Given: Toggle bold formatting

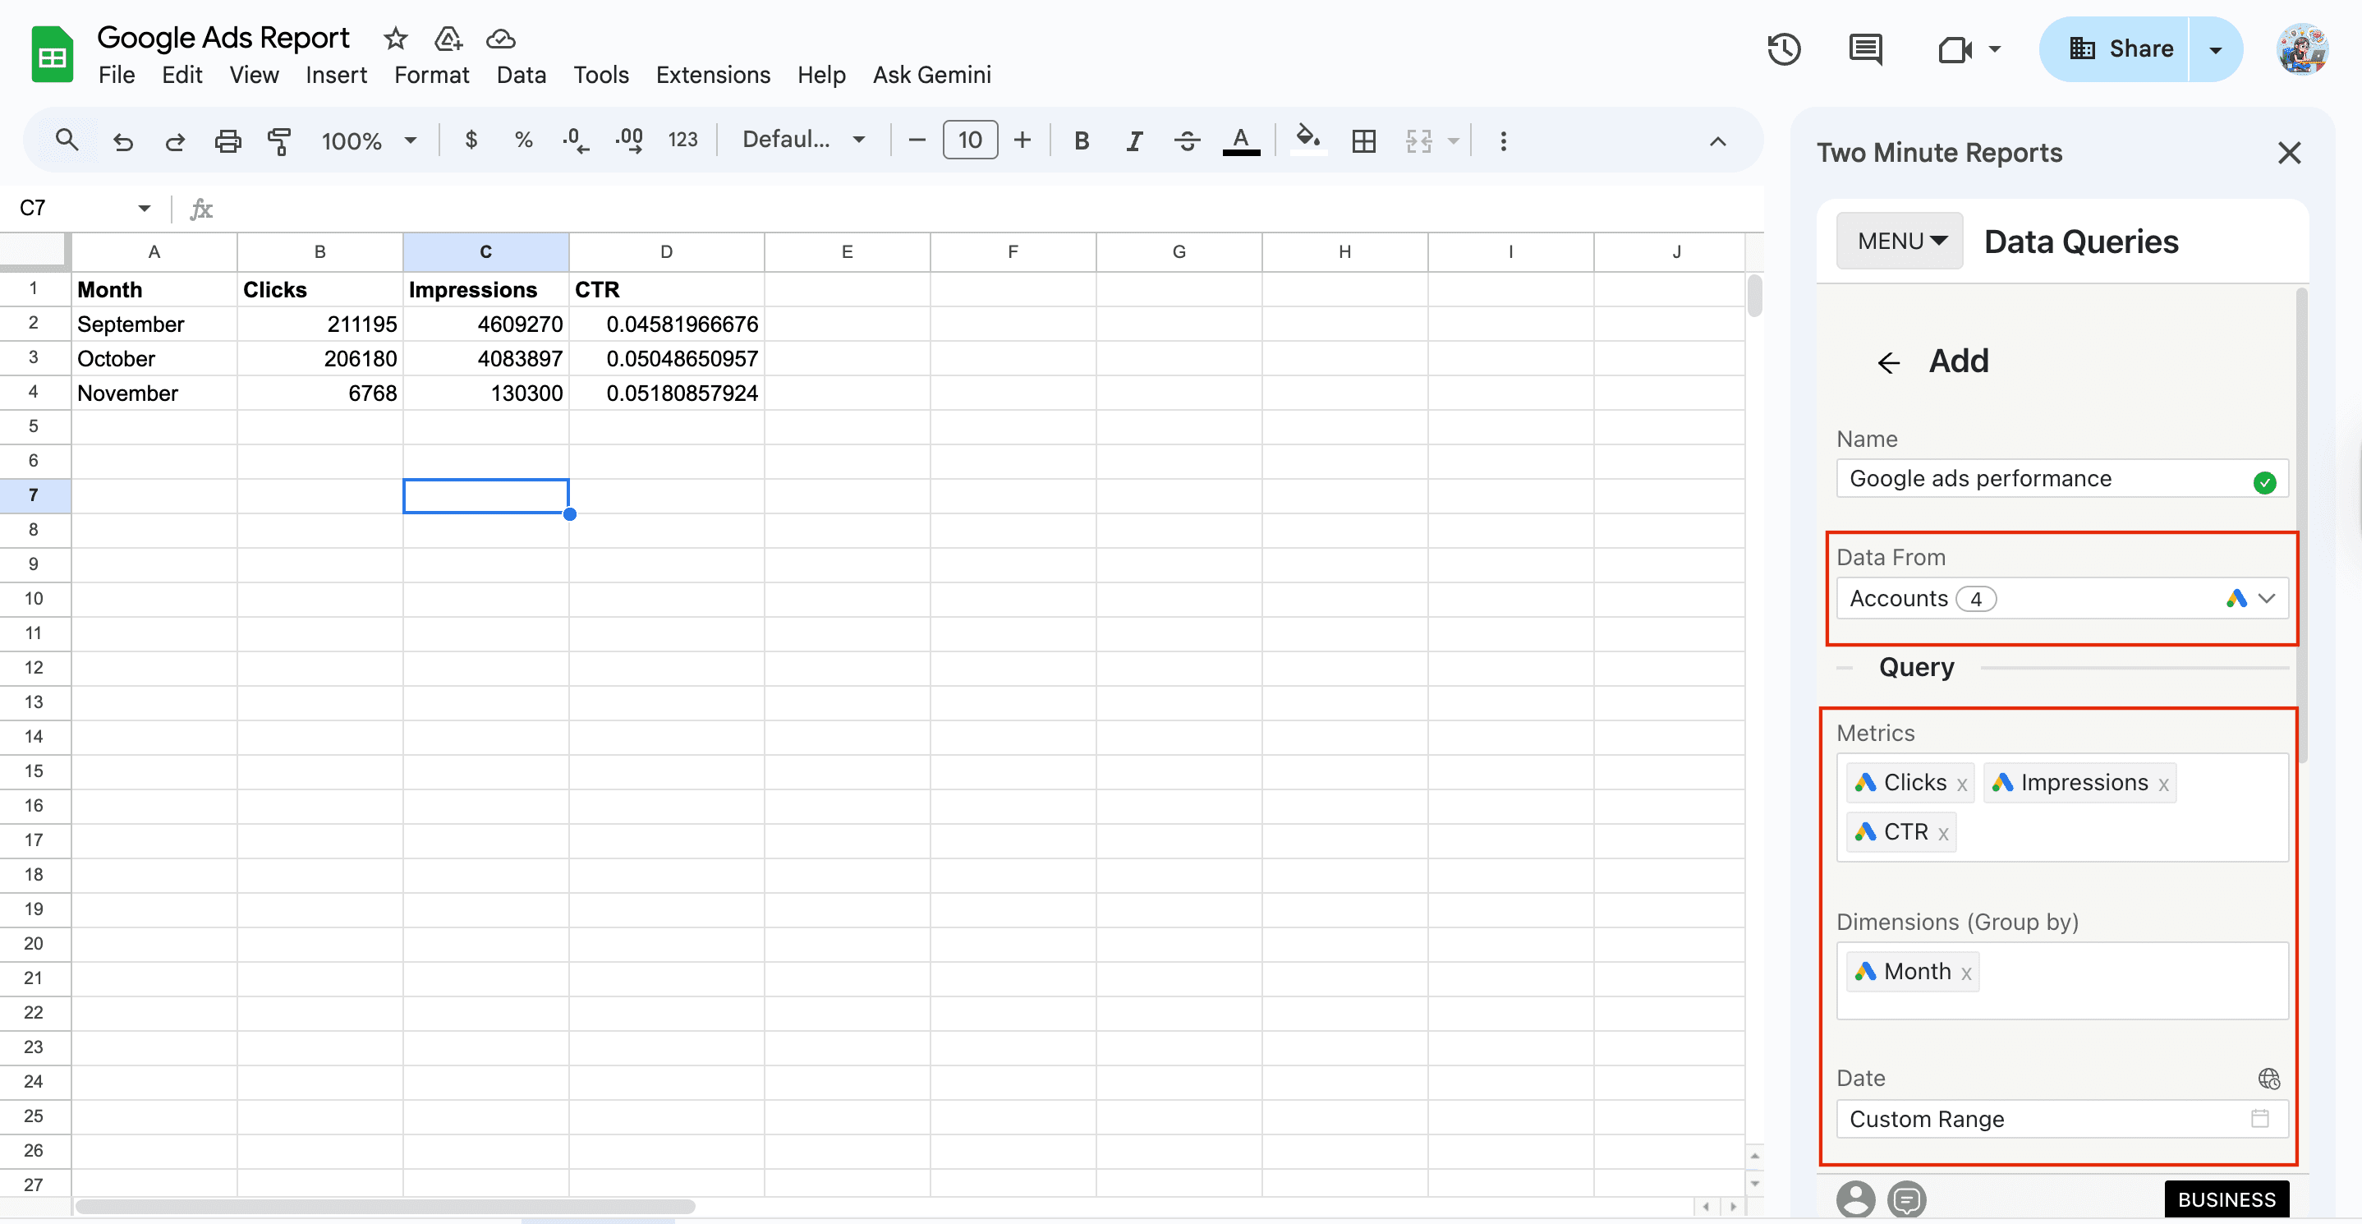Looking at the screenshot, I should (x=1081, y=140).
